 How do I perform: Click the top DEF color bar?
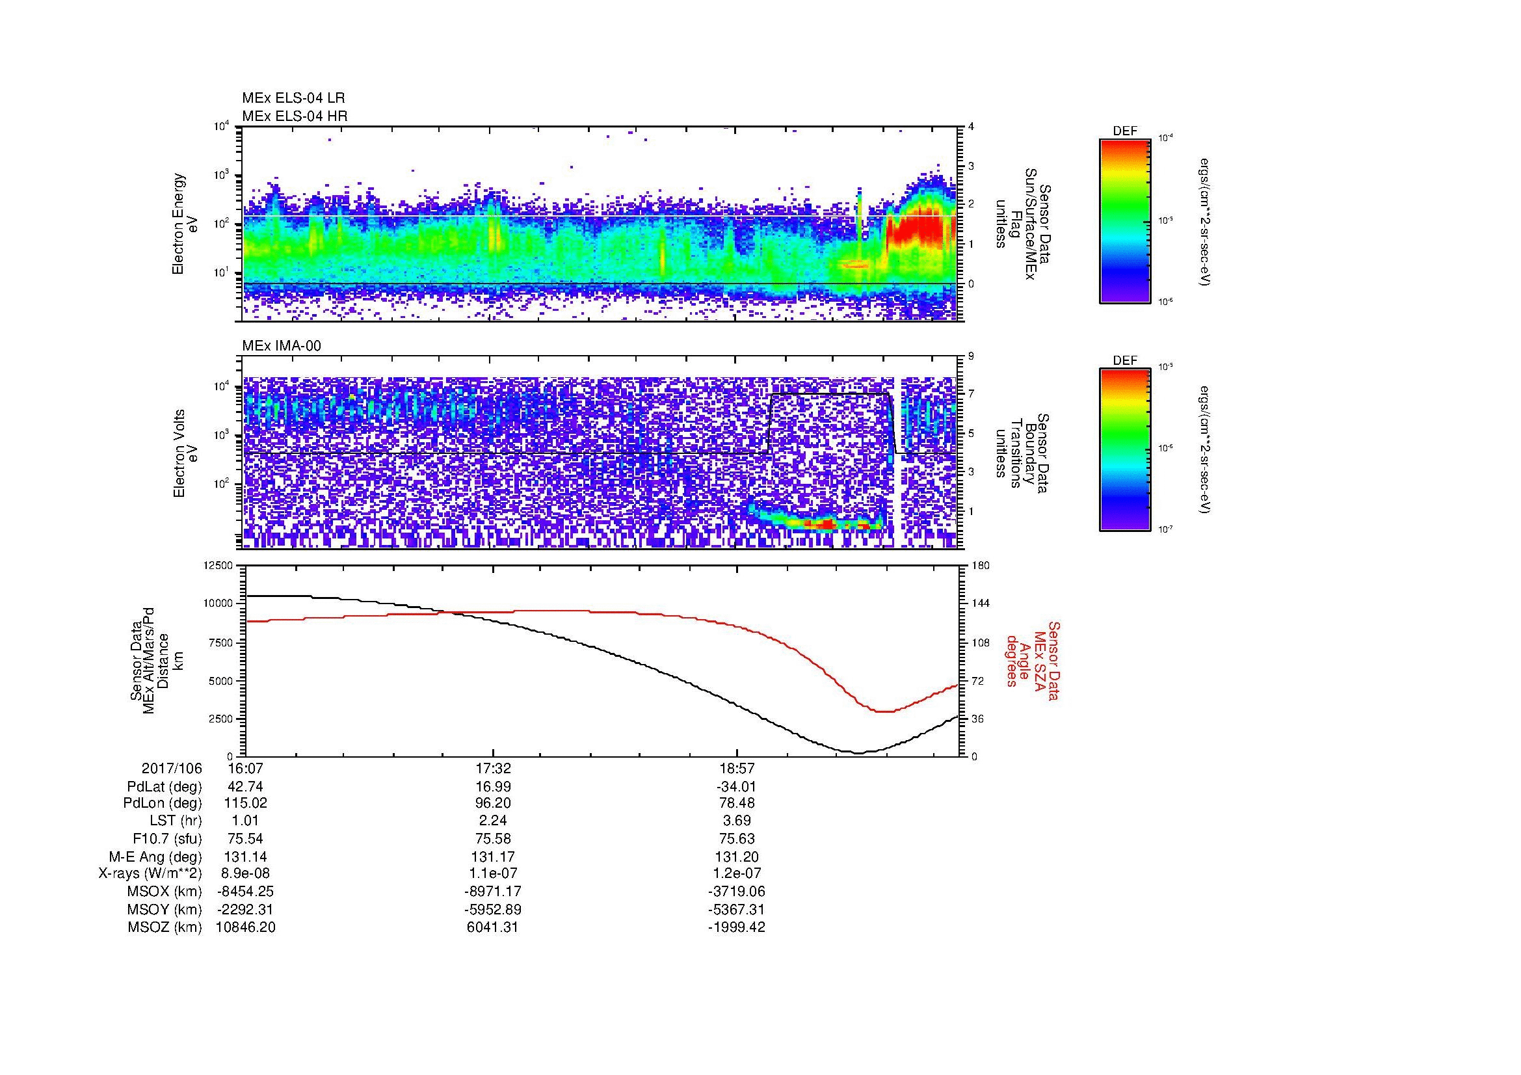tap(1124, 220)
